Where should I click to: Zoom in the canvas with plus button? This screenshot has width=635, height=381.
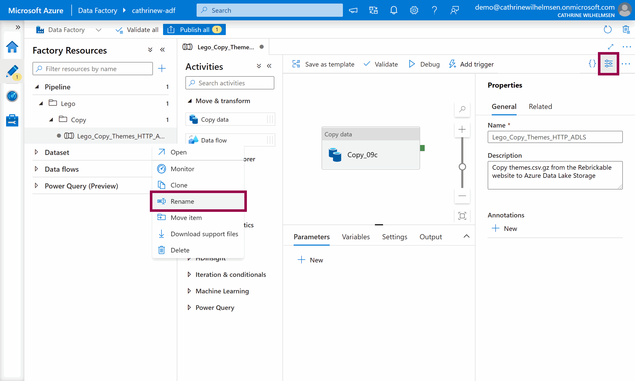pos(462,129)
